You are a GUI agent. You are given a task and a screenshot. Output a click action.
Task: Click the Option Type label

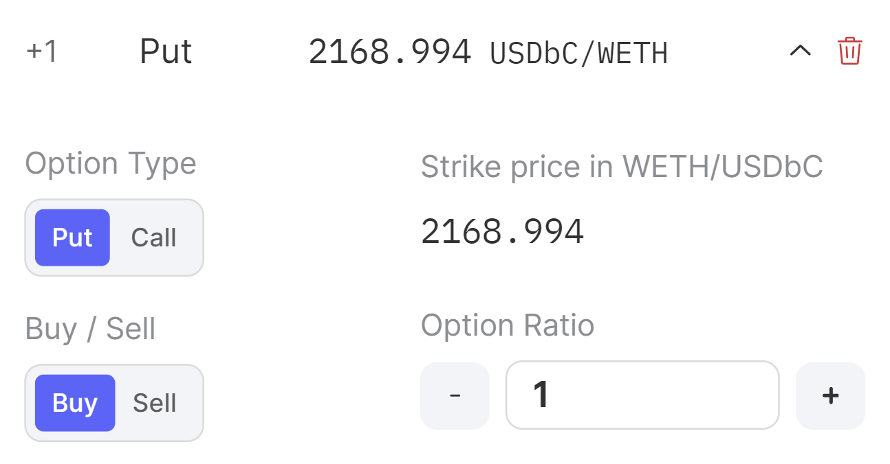click(x=111, y=164)
